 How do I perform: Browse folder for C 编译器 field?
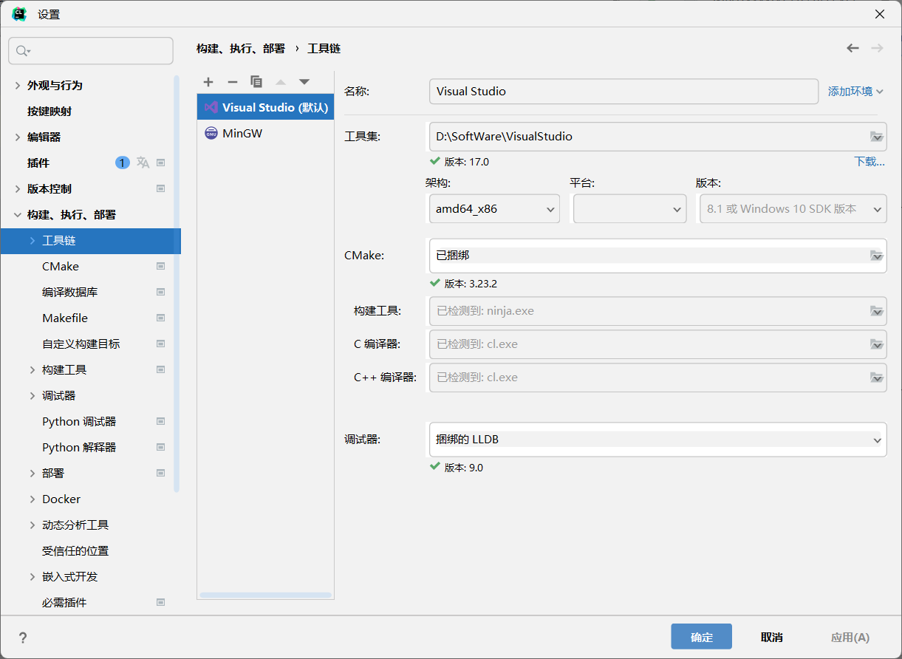click(876, 344)
